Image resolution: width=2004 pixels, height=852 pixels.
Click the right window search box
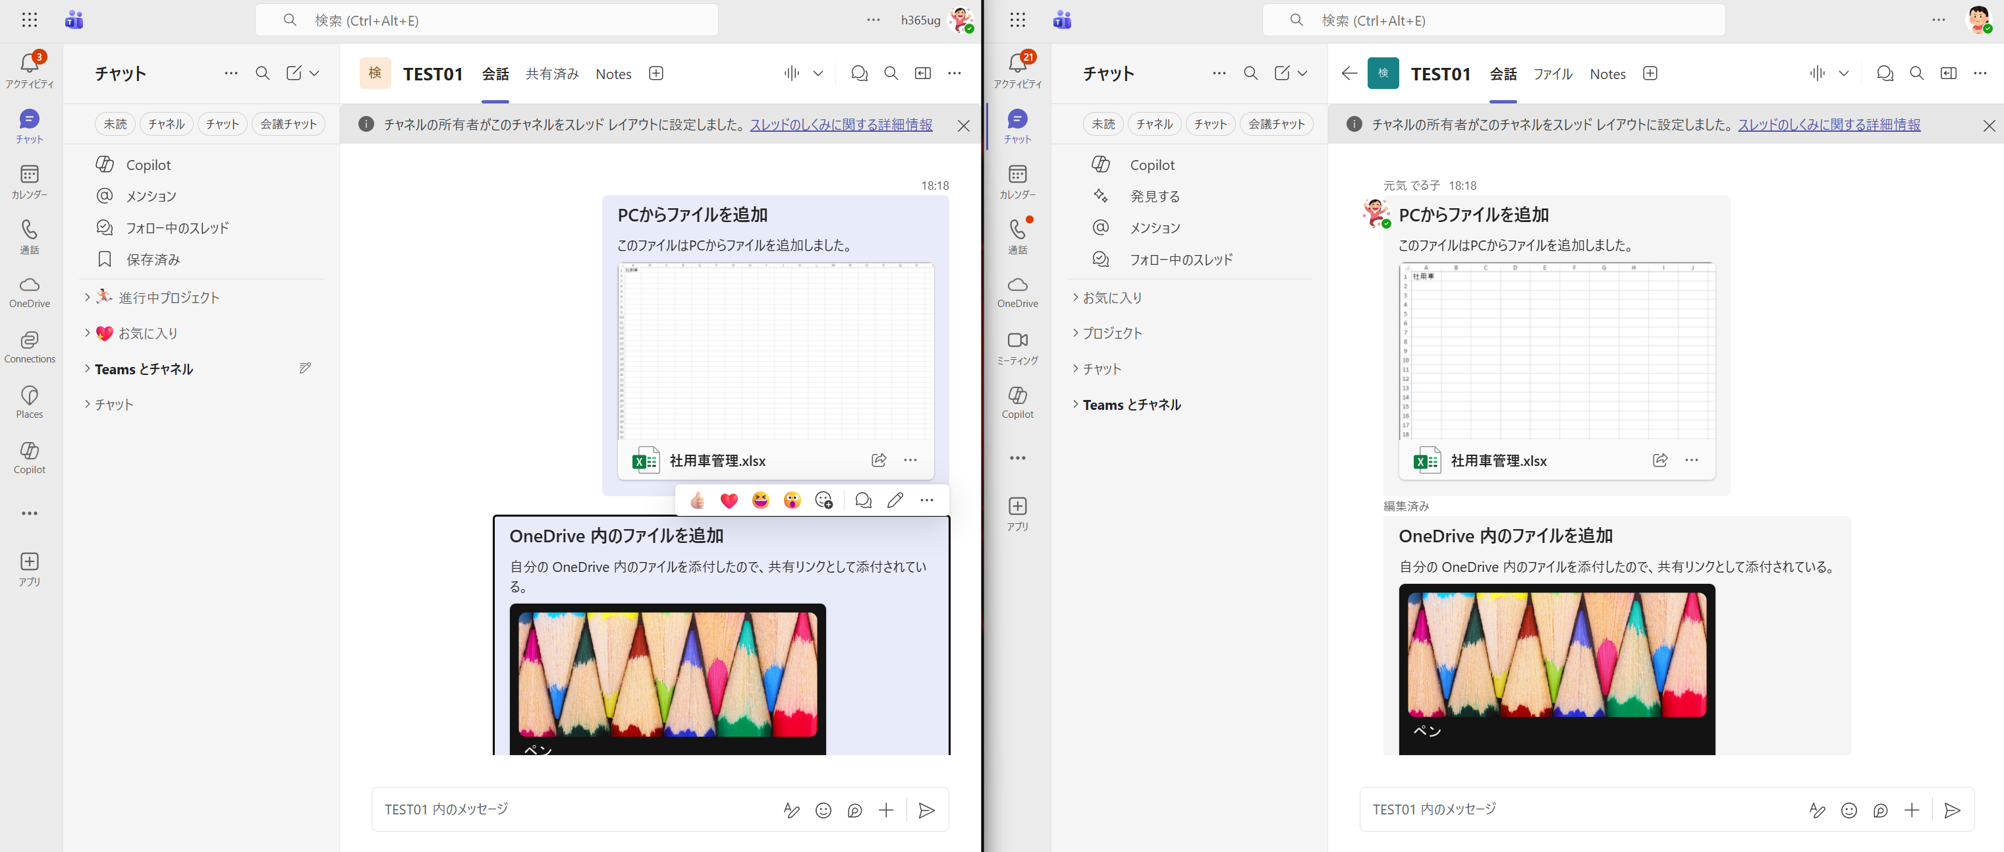click(1493, 20)
